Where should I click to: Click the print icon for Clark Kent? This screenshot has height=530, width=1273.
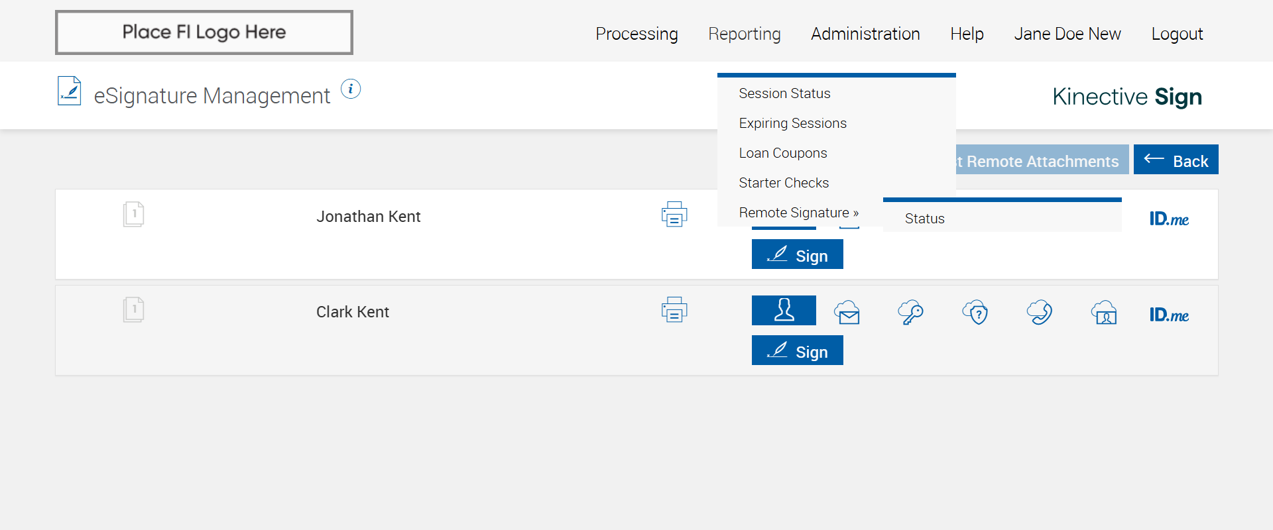674,310
